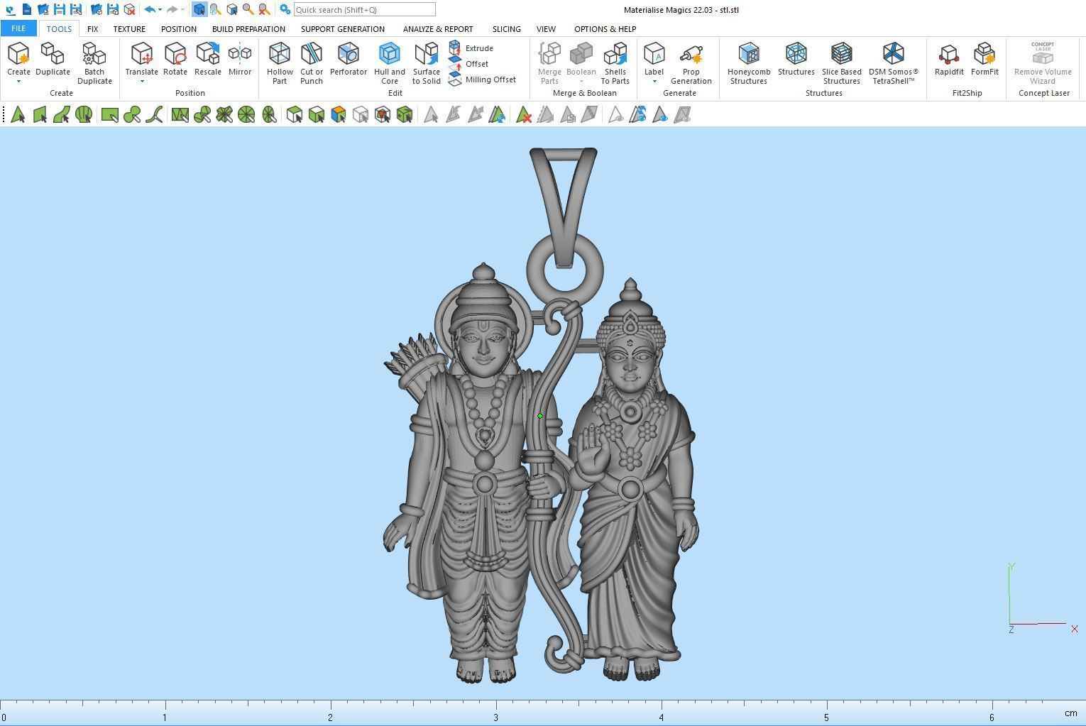Toggle the select part mode
The width and height of the screenshot is (1086, 726).
(199, 9)
